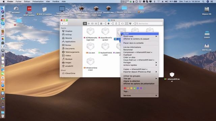Open Applications in the Finder sidebar
This screenshot has height=121, width=216.
click(70, 42)
